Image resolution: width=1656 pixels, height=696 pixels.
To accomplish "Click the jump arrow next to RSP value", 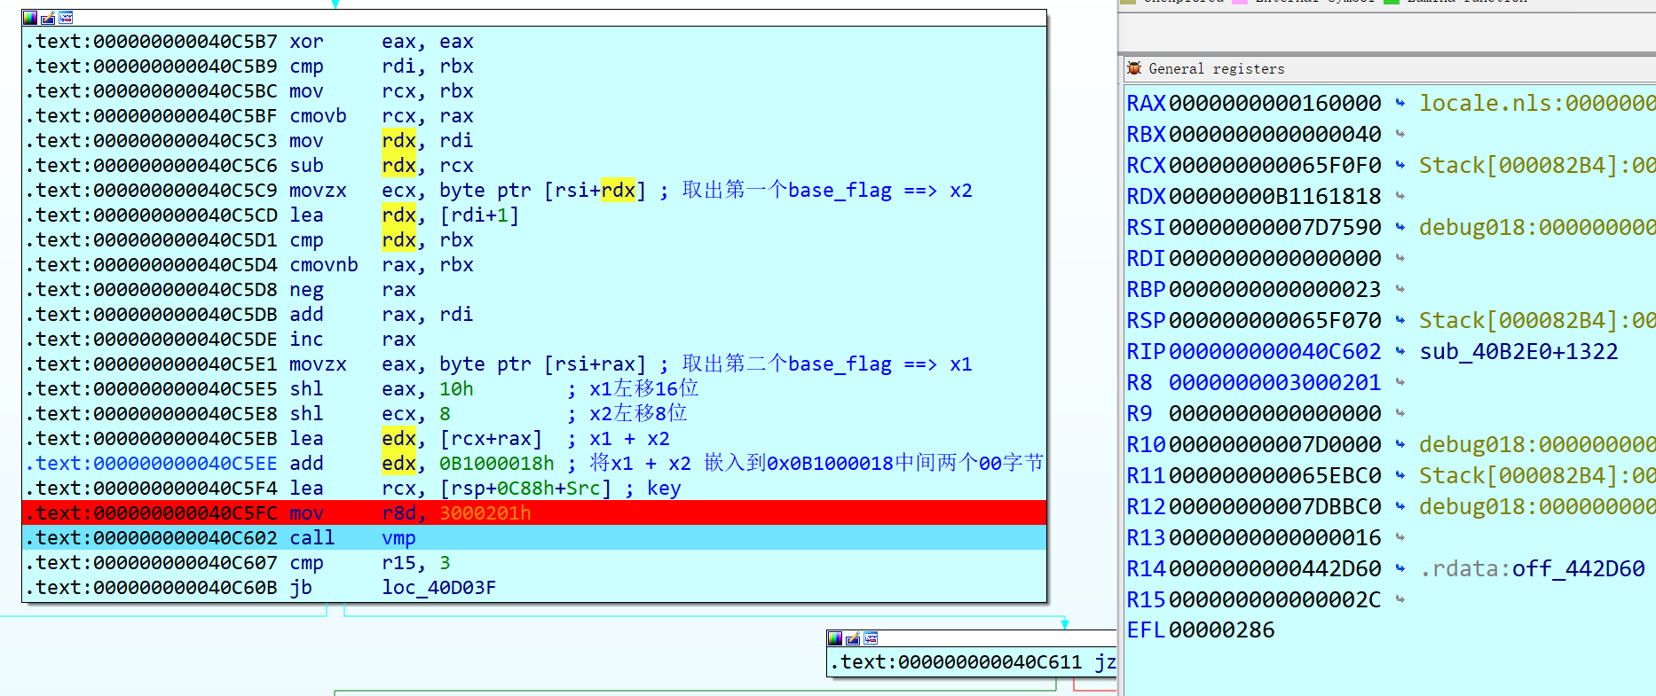I will [1400, 320].
